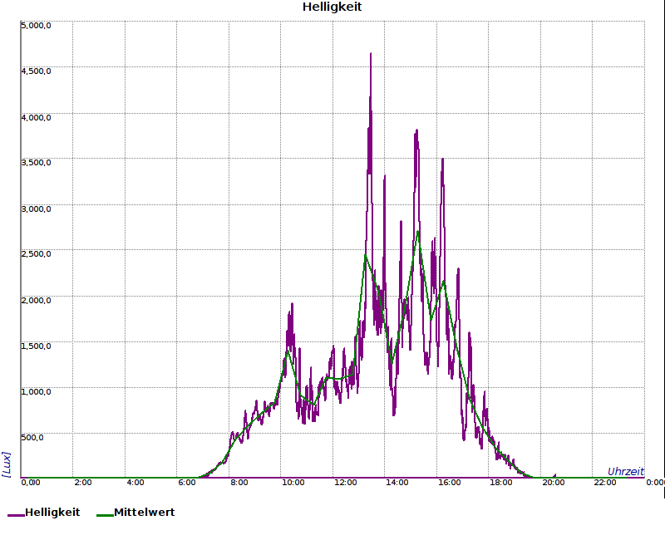Click the purple Helligkeit legend swatch
Screen dimensions: 665x540
click(16, 515)
